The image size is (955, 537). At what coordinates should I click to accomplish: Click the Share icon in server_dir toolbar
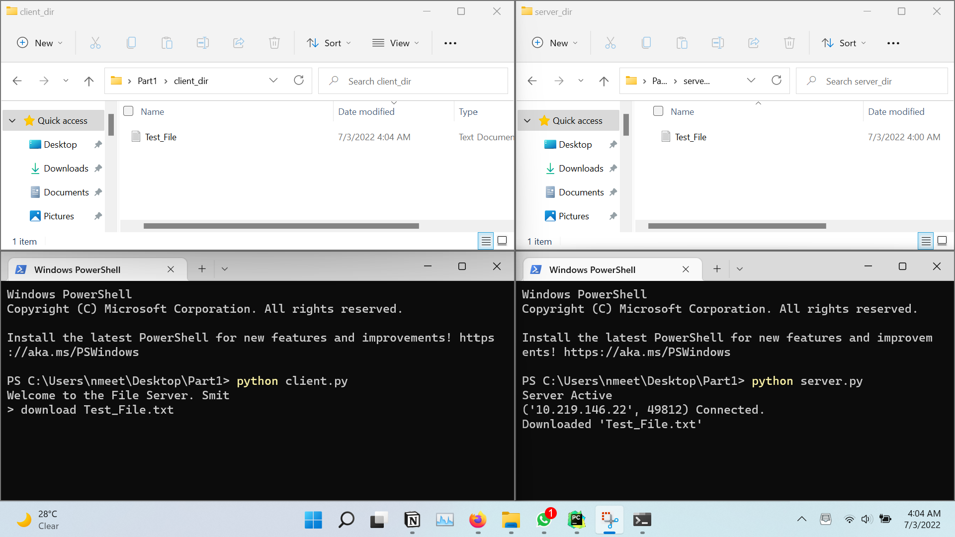point(753,43)
